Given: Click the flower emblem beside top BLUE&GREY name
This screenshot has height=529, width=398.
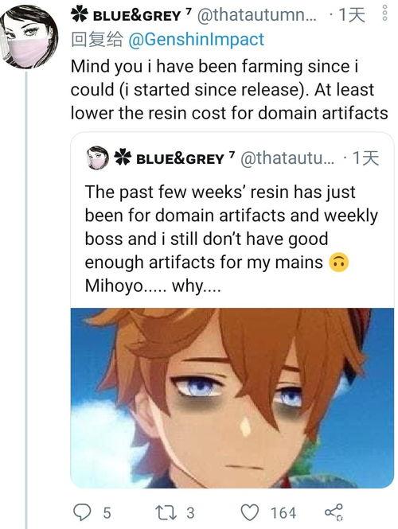Looking at the screenshot, I should 80,15.
